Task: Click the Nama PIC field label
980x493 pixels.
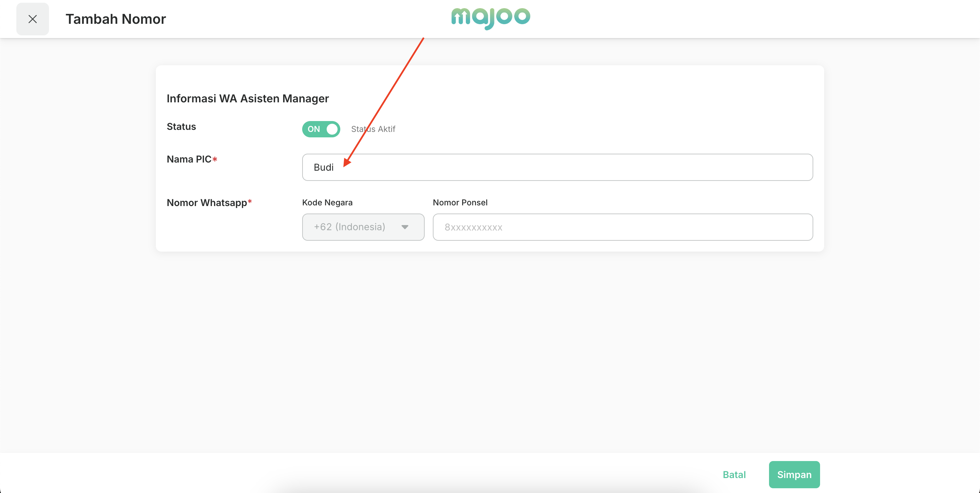Action: tap(189, 159)
